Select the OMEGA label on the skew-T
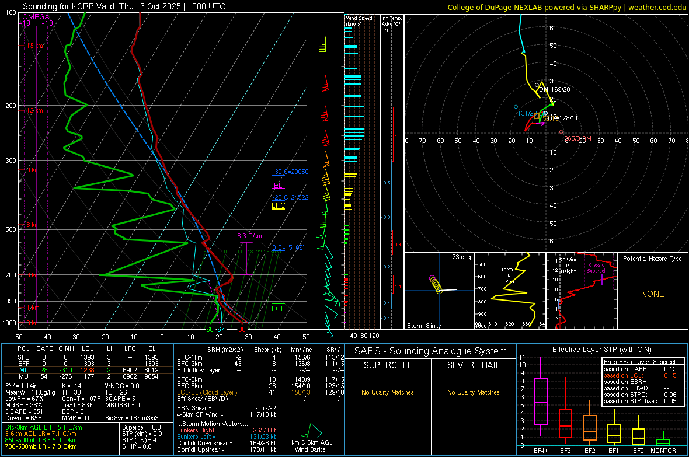The width and height of the screenshot is (689, 457). [x=36, y=17]
